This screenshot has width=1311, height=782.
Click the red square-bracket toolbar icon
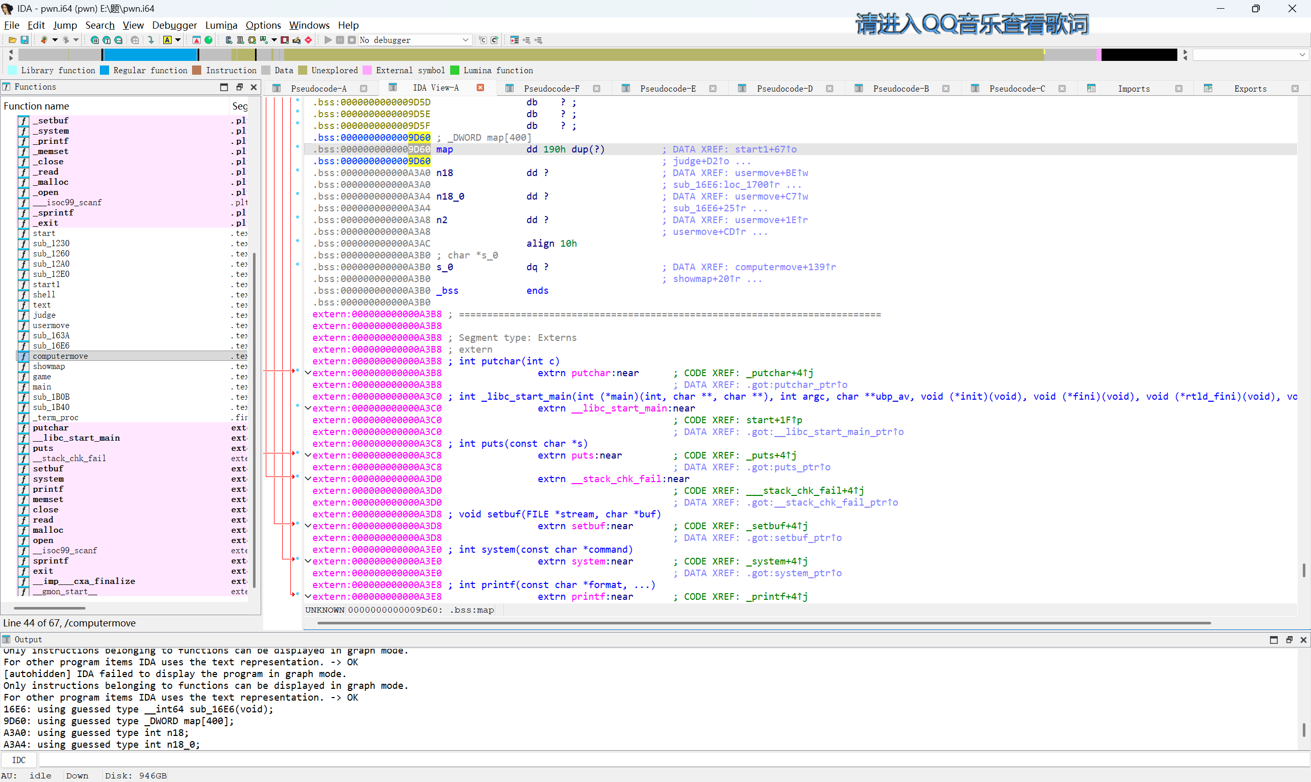285,40
